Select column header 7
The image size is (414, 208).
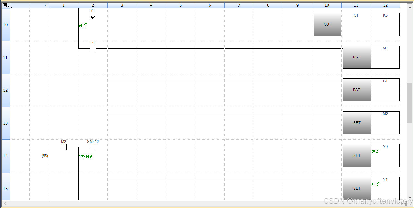(x=239, y=5)
